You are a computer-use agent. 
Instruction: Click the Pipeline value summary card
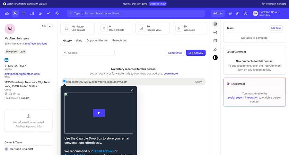153,28
